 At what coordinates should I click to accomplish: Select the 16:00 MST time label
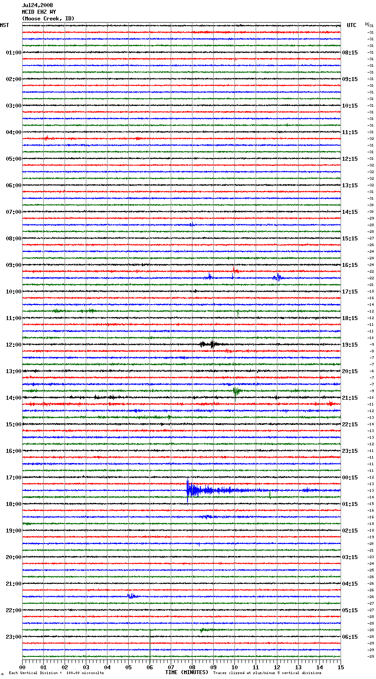click(x=14, y=451)
